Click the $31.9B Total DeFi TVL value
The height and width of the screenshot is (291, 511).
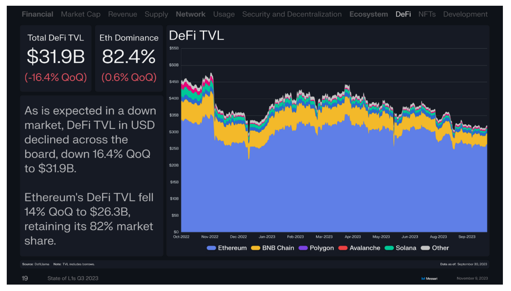(x=56, y=56)
